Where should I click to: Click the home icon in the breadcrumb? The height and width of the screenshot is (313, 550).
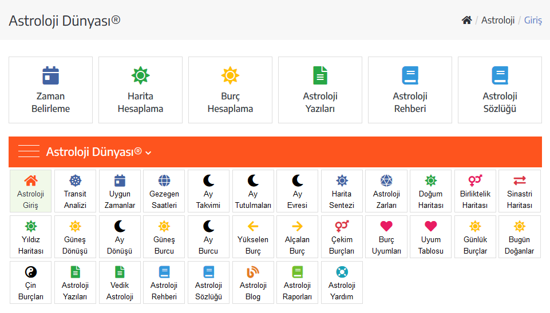pyautogui.click(x=466, y=21)
